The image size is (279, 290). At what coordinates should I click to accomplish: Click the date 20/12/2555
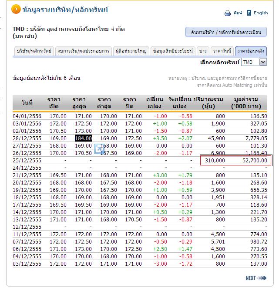tap(27, 182)
